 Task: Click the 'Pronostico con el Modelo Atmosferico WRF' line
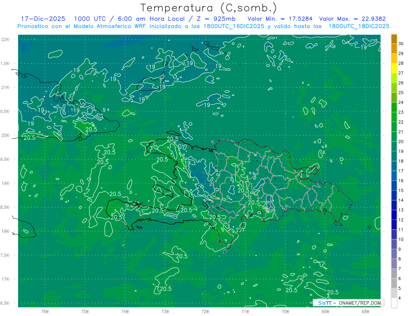[204, 26]
